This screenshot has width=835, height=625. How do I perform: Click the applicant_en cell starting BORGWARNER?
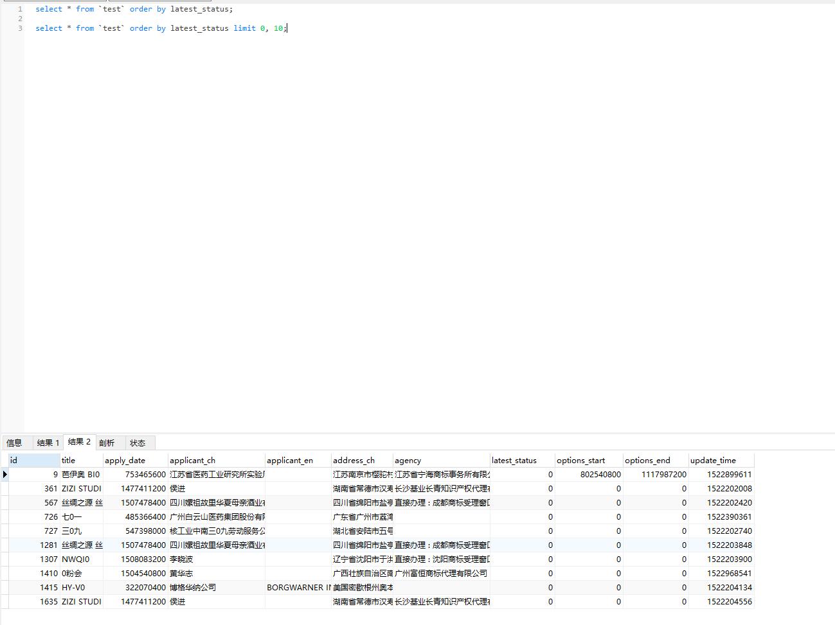[298, 588]
